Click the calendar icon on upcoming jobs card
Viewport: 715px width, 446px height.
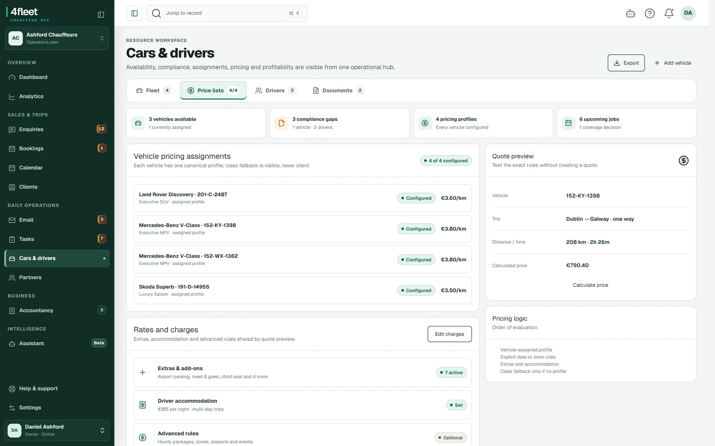point(568,123)
